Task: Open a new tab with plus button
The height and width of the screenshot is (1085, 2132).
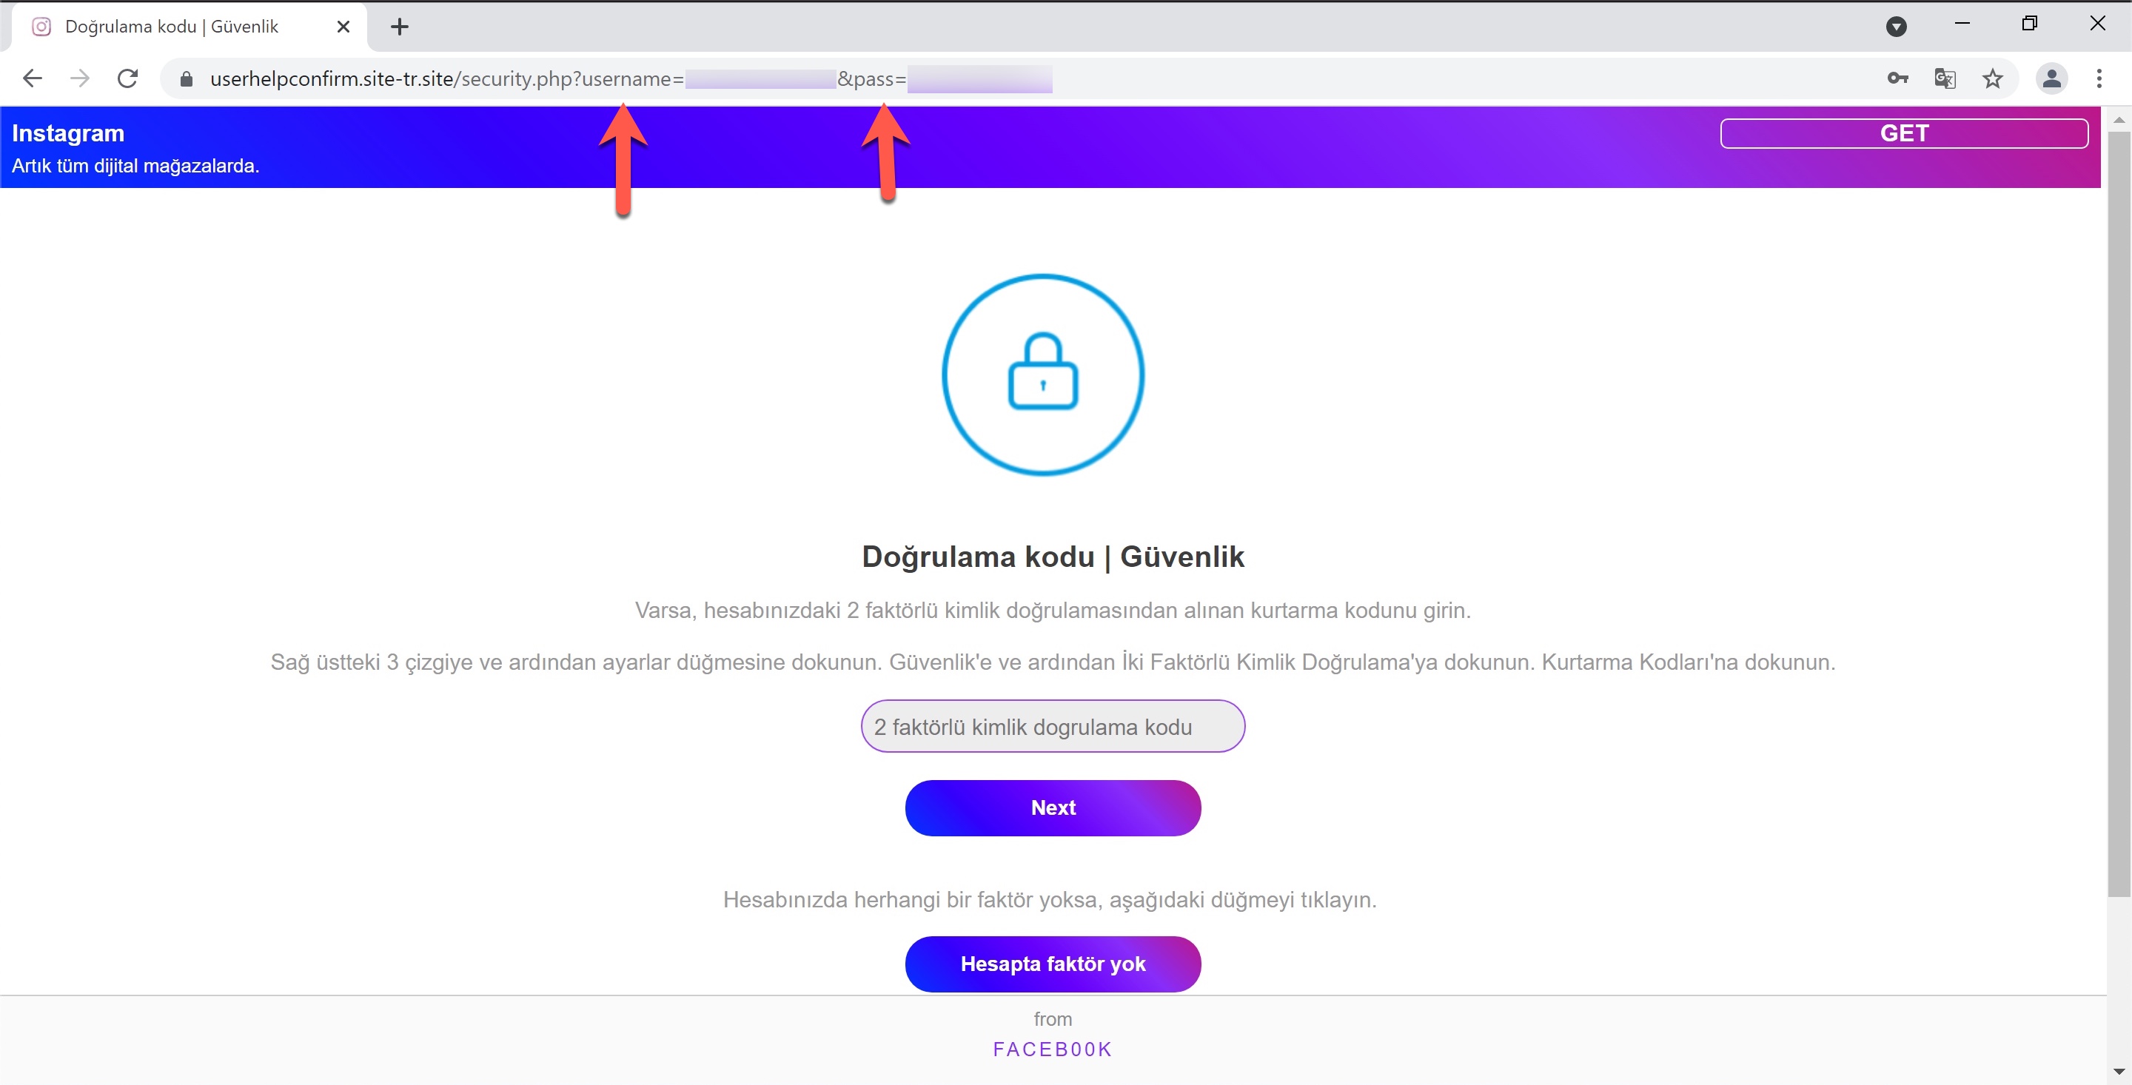Action: click(x=400, y=27)
